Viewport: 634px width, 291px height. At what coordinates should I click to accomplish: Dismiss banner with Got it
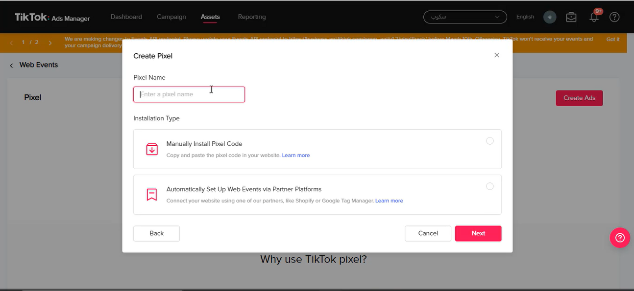pos(613,40)
